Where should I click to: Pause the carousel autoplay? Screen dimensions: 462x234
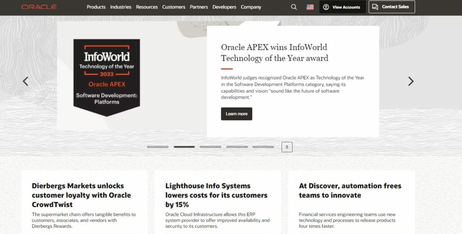tap(287, 147)
